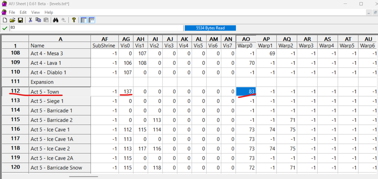
Task: Select the Vis0 cell 137 in Act 5 - Town
Action: point(126,91)
